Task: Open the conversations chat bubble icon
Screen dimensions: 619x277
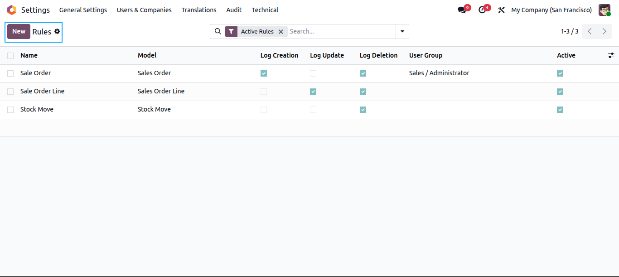Action: pos(462,10)
